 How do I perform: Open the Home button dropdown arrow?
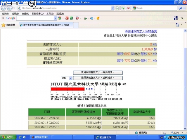182,25
